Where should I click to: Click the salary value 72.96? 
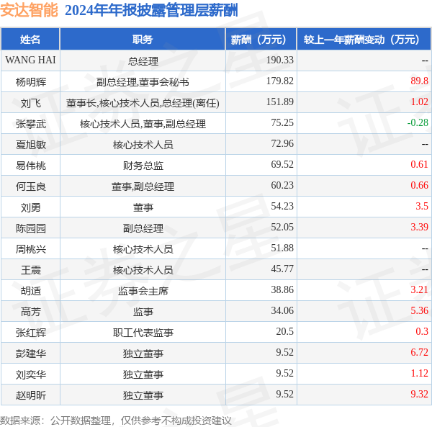click(282, 144)
